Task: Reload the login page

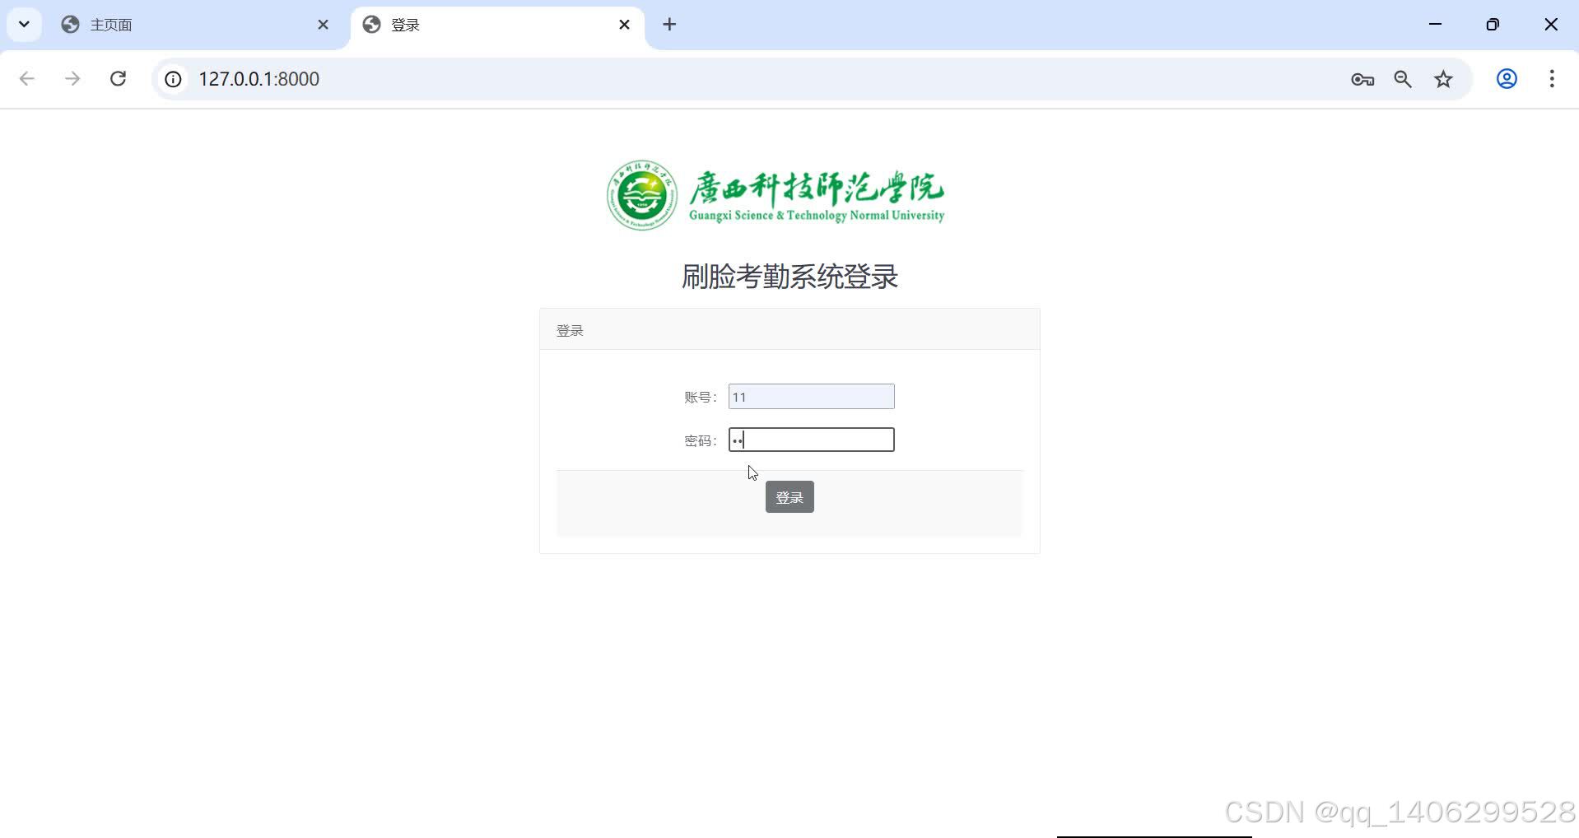Action: pos(118,79)
